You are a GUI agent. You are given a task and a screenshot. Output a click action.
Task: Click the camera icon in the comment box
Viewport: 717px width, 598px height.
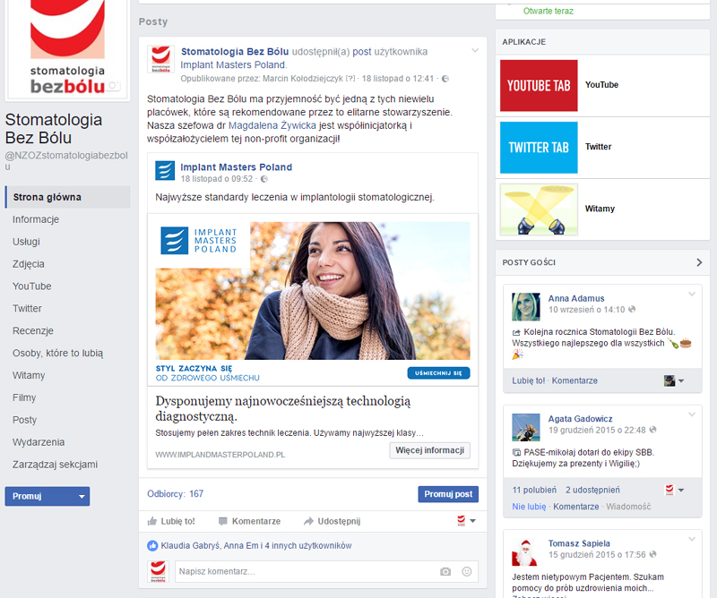point(445,570)
